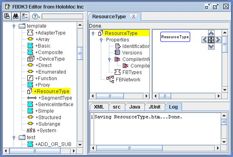Click the maximize window icon in title bar
233x157 pixels.
[215, 7]
